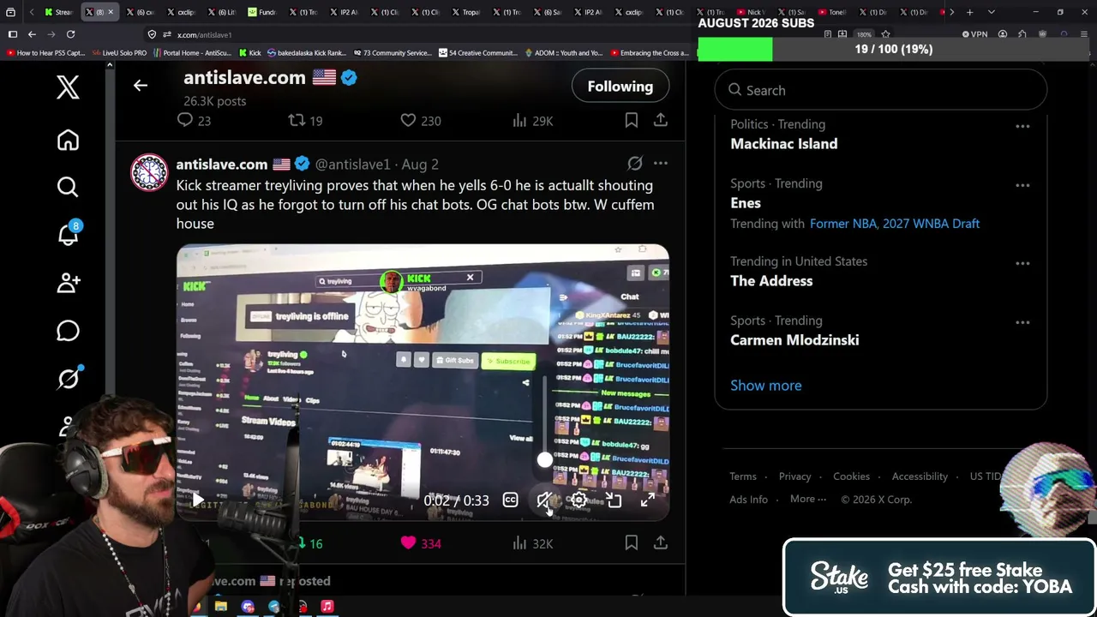Viewport: 1097px width, 617px height.
Task: Share the treyliving post
Action: [x=661, y=542]
